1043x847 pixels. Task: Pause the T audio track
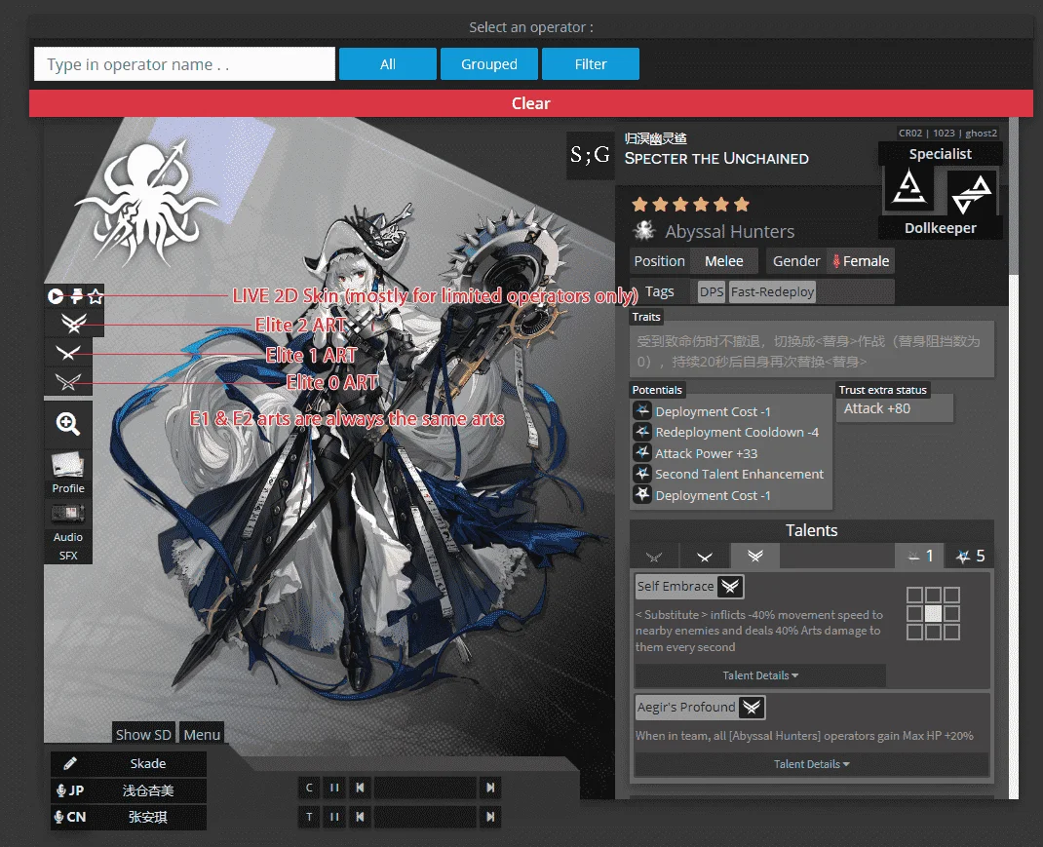[334, 817]
